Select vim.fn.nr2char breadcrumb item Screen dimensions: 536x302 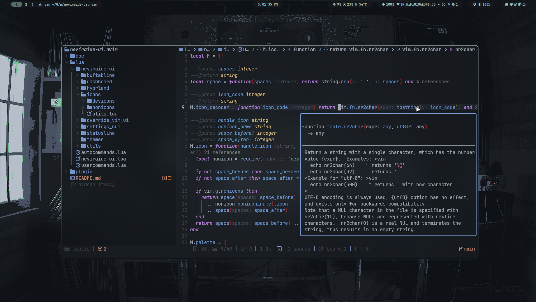[x=421, y=49]
